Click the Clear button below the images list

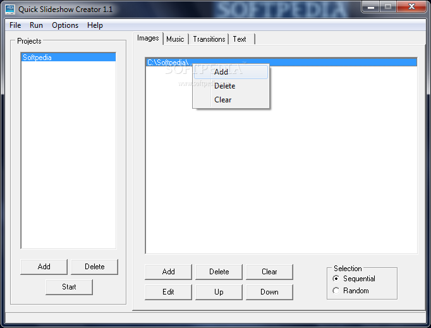click(x=269, y=272)
